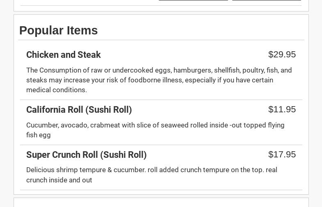Select the $11.95 California Roll price
This screenshot has height=207, width=322.
[282, 109]
